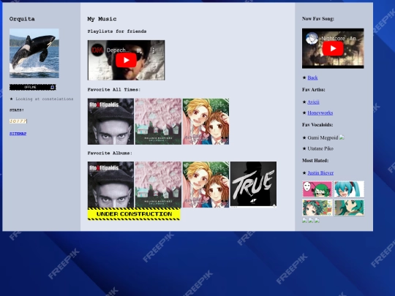
Task: Open the Honeyworks artist link
Action: coord(320,113)
